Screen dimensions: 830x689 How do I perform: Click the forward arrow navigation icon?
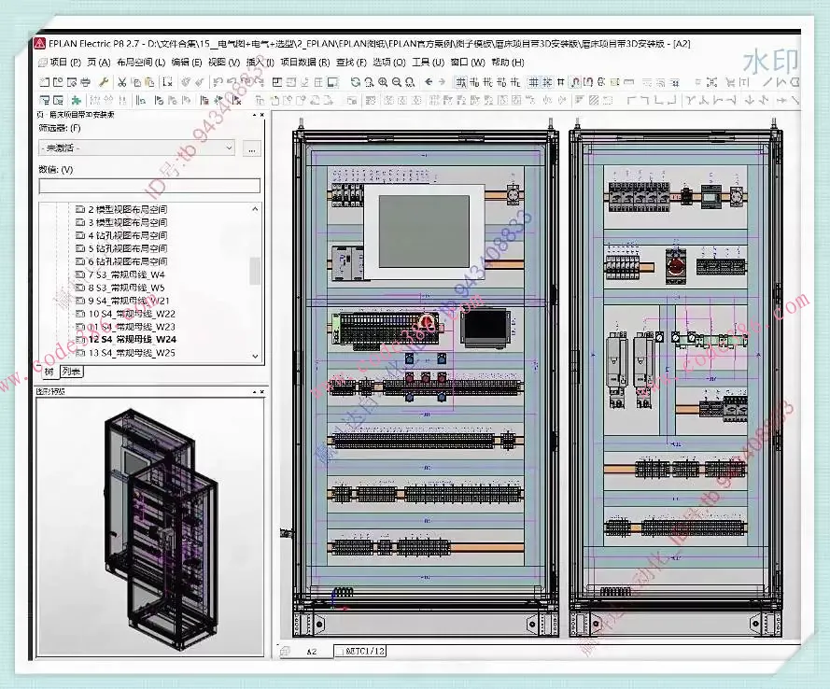pyautogui.click(x=442, y=82)
